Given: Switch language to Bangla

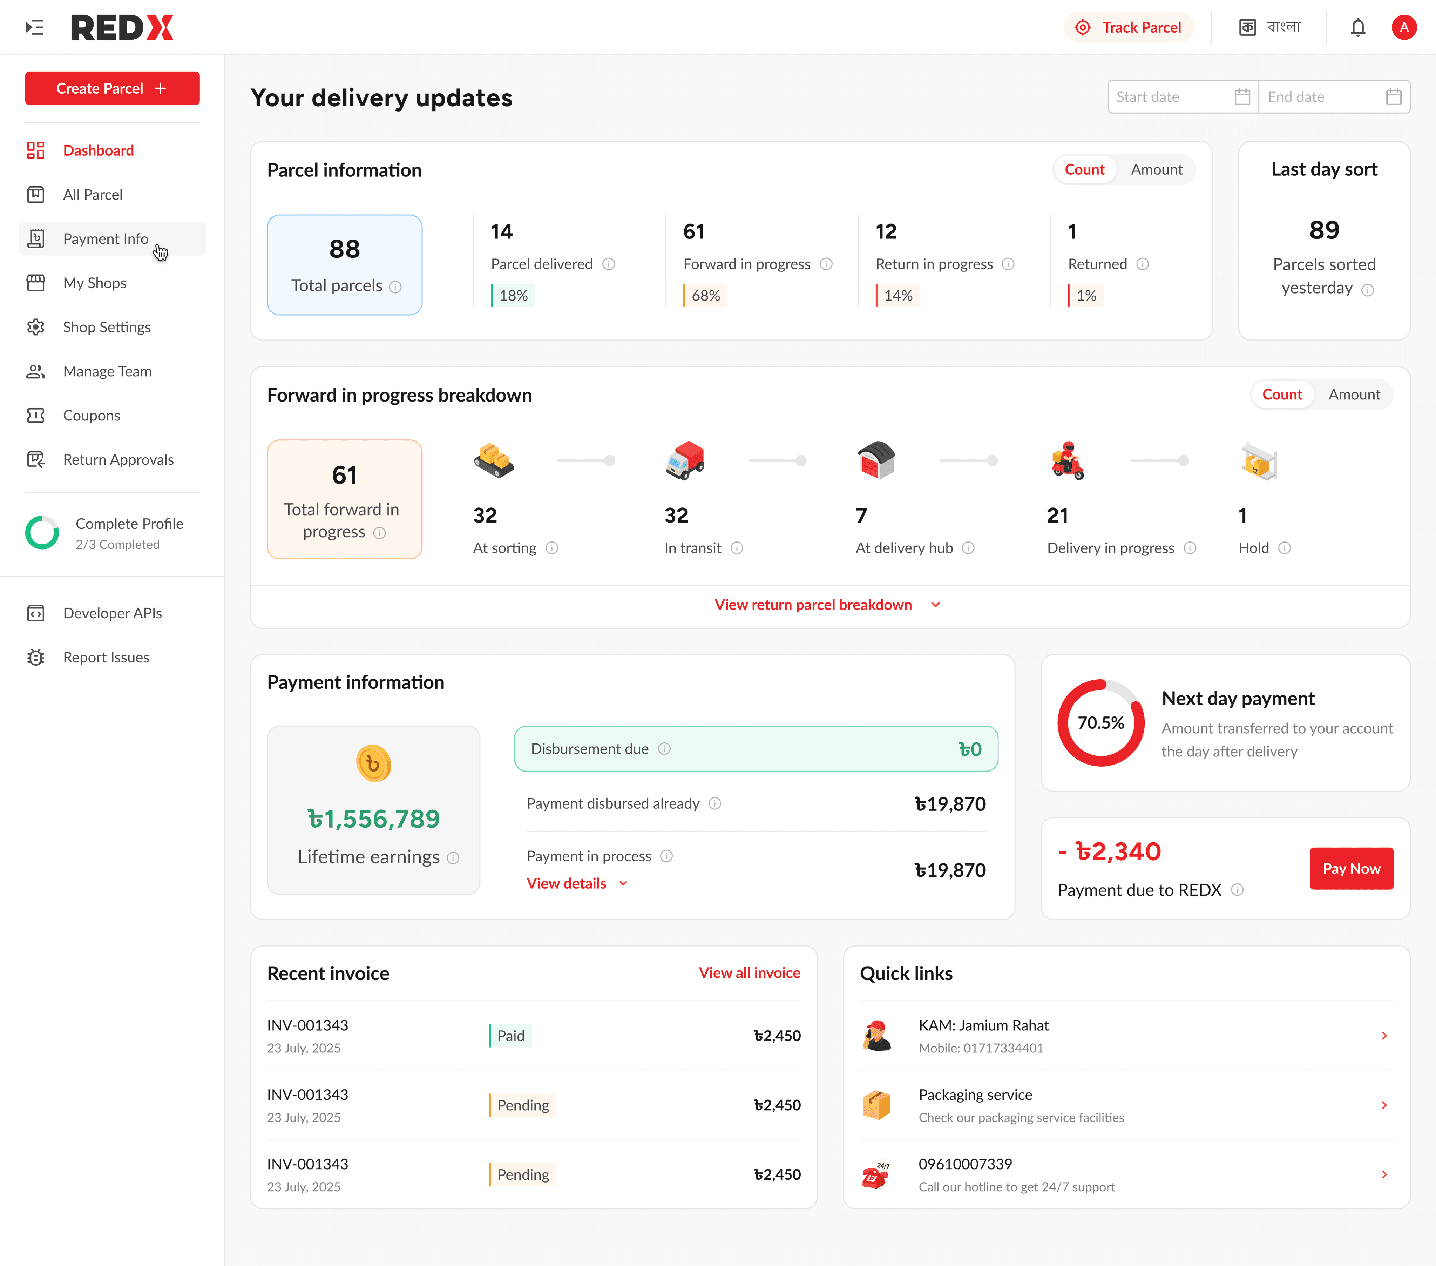Looking at the screenshot, I should point(1269,27).
